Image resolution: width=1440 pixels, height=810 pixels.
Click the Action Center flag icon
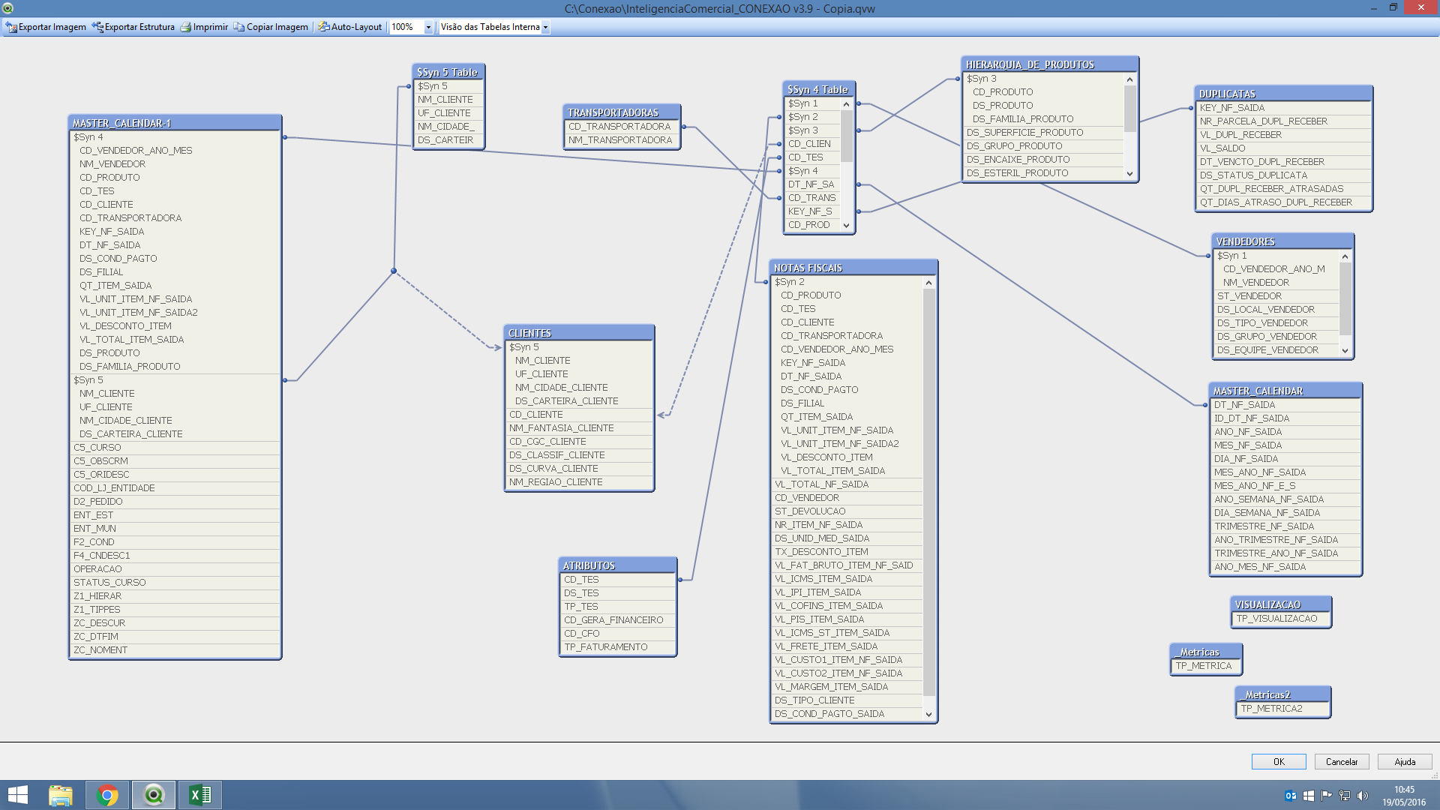pyautogui.click(x=1327, y=796)
